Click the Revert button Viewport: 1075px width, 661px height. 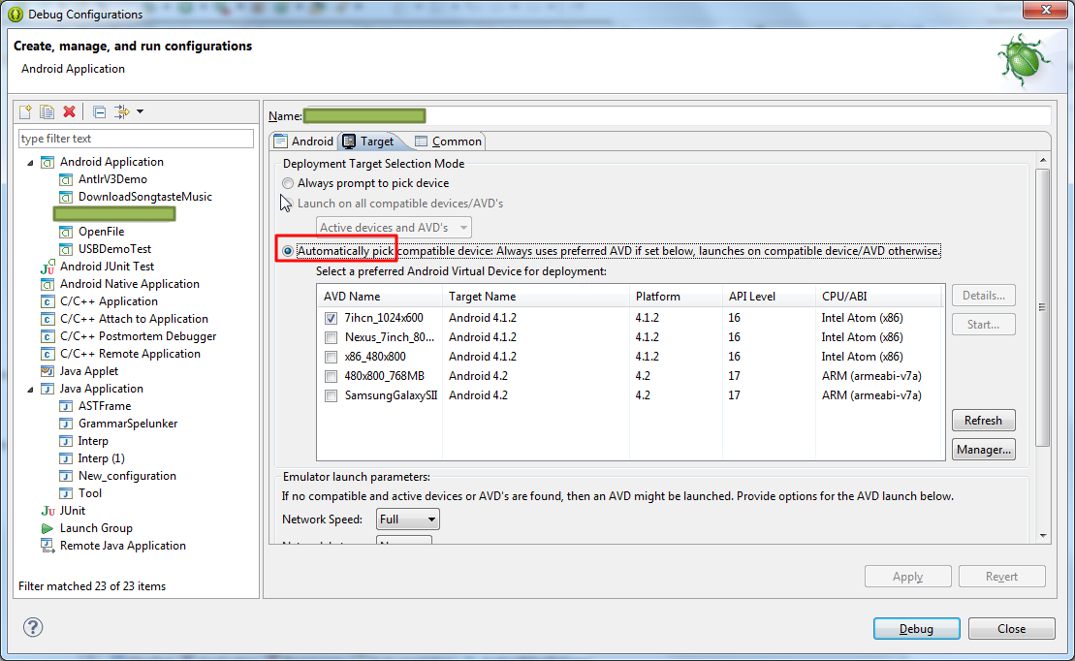tap(1001, 576)
